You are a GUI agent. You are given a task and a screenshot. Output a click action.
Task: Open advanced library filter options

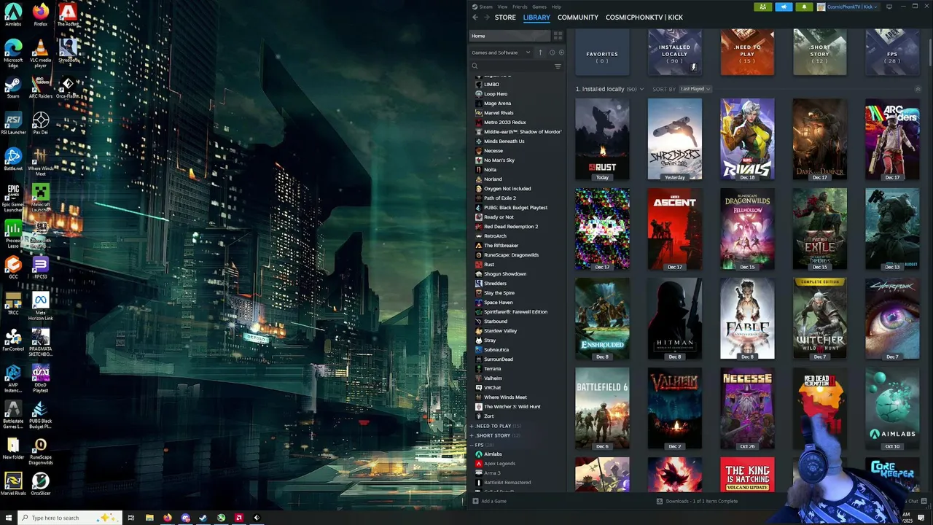pyautogui.click(x=558, y=66)
